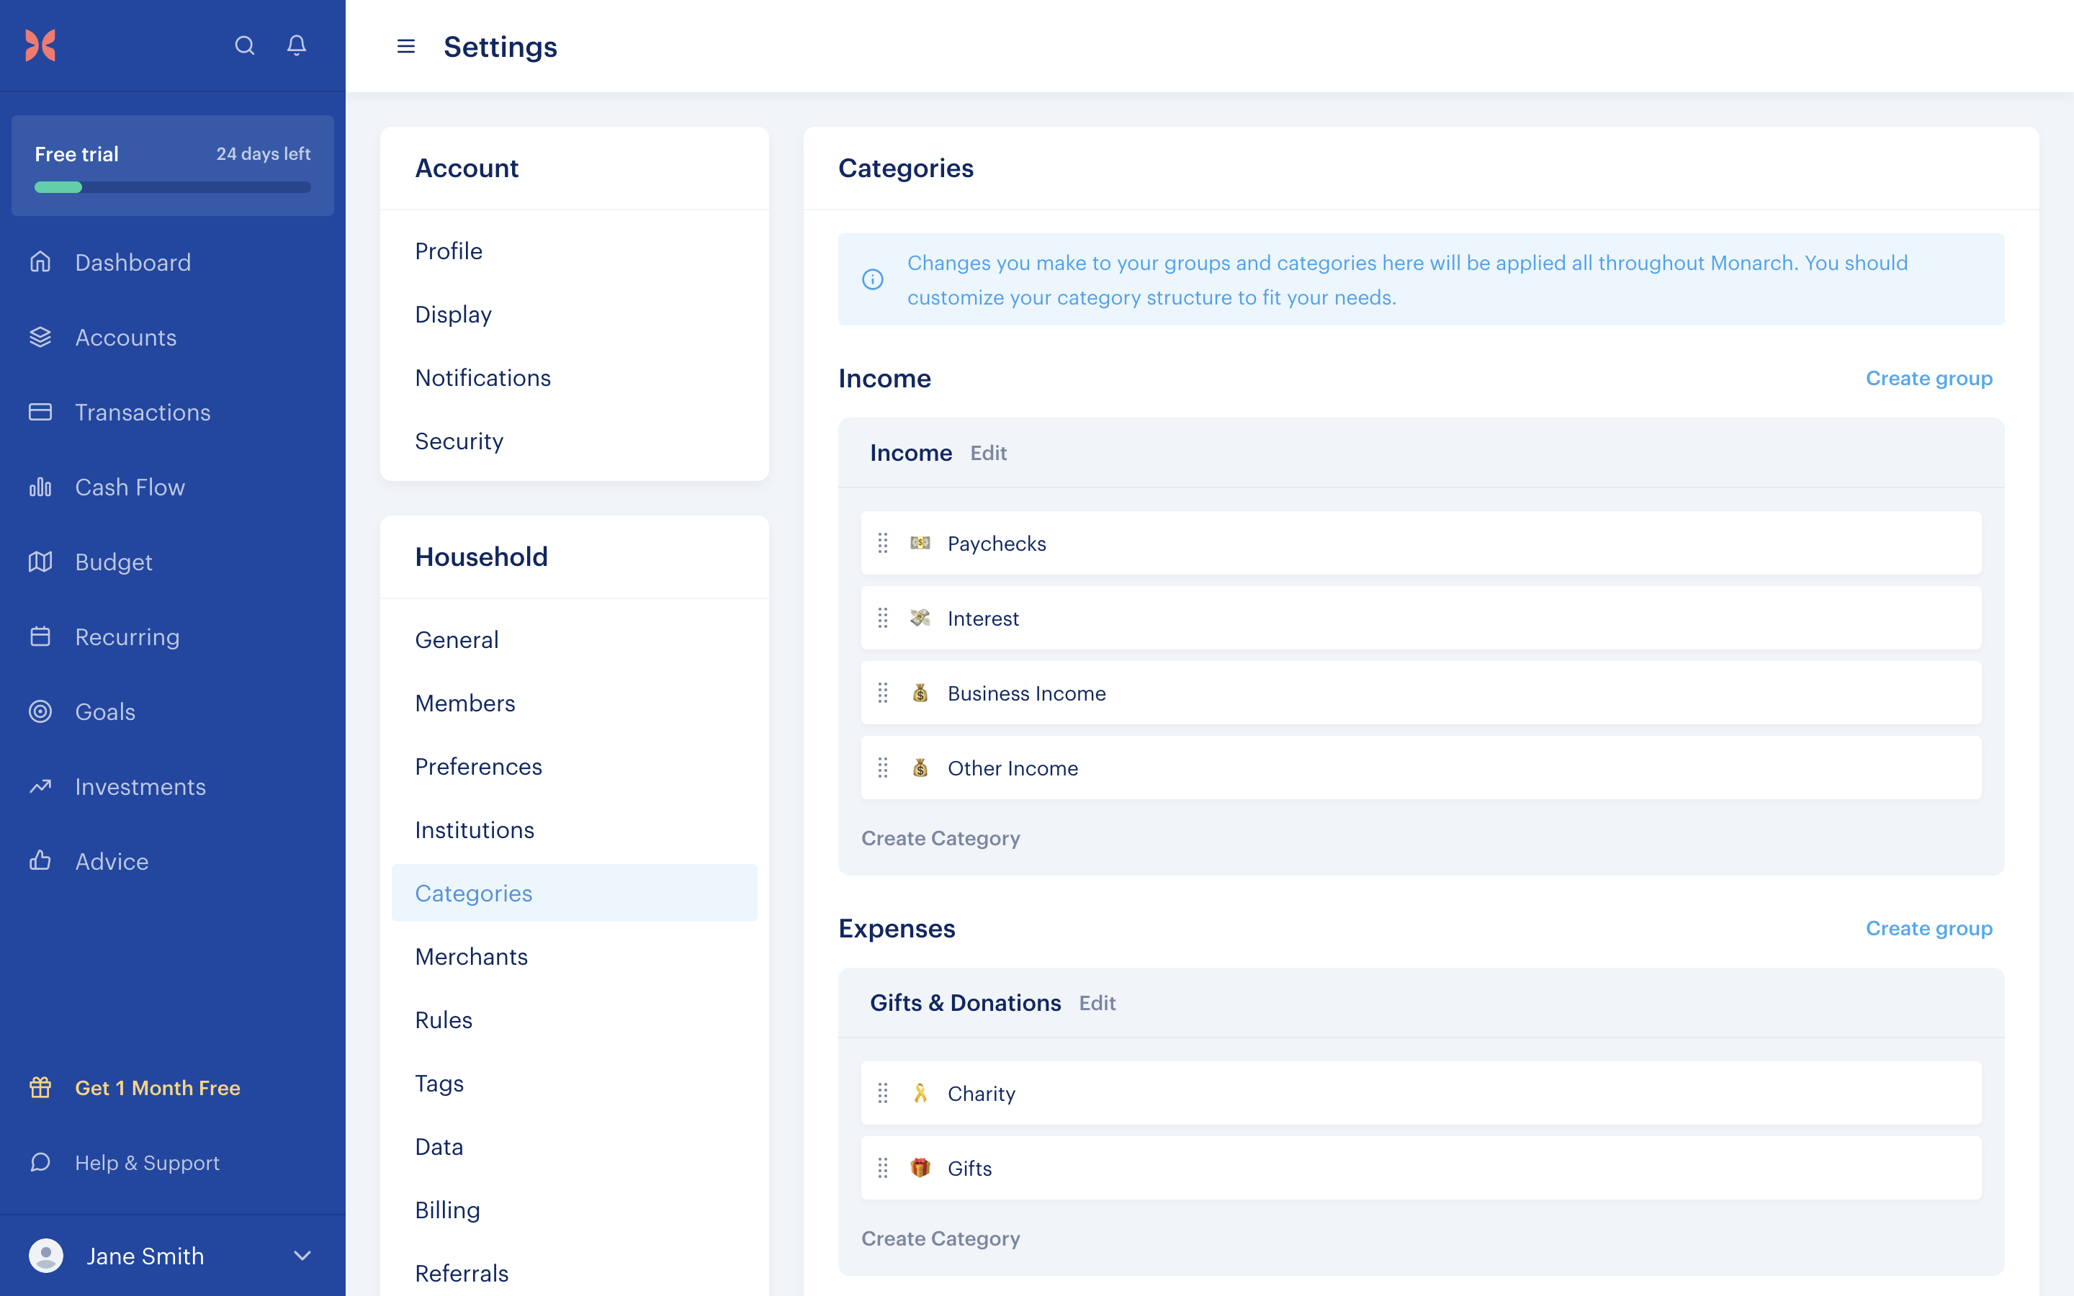This screenshot has height=1296, width=2074.
Task: Click the gift icon for Get 1 Month Free
Action: [40, 1087]
